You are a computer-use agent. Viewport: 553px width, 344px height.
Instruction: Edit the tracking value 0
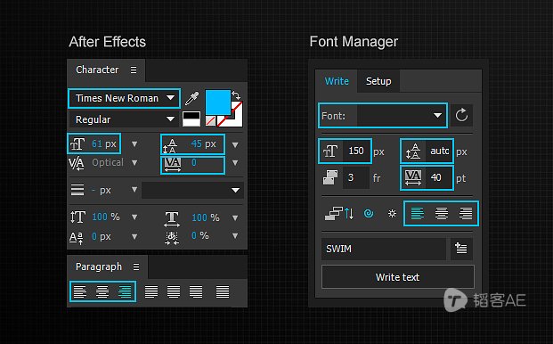(194, 162)
